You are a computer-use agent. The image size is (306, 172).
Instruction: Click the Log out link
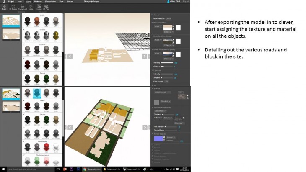(x=186, y=2)
